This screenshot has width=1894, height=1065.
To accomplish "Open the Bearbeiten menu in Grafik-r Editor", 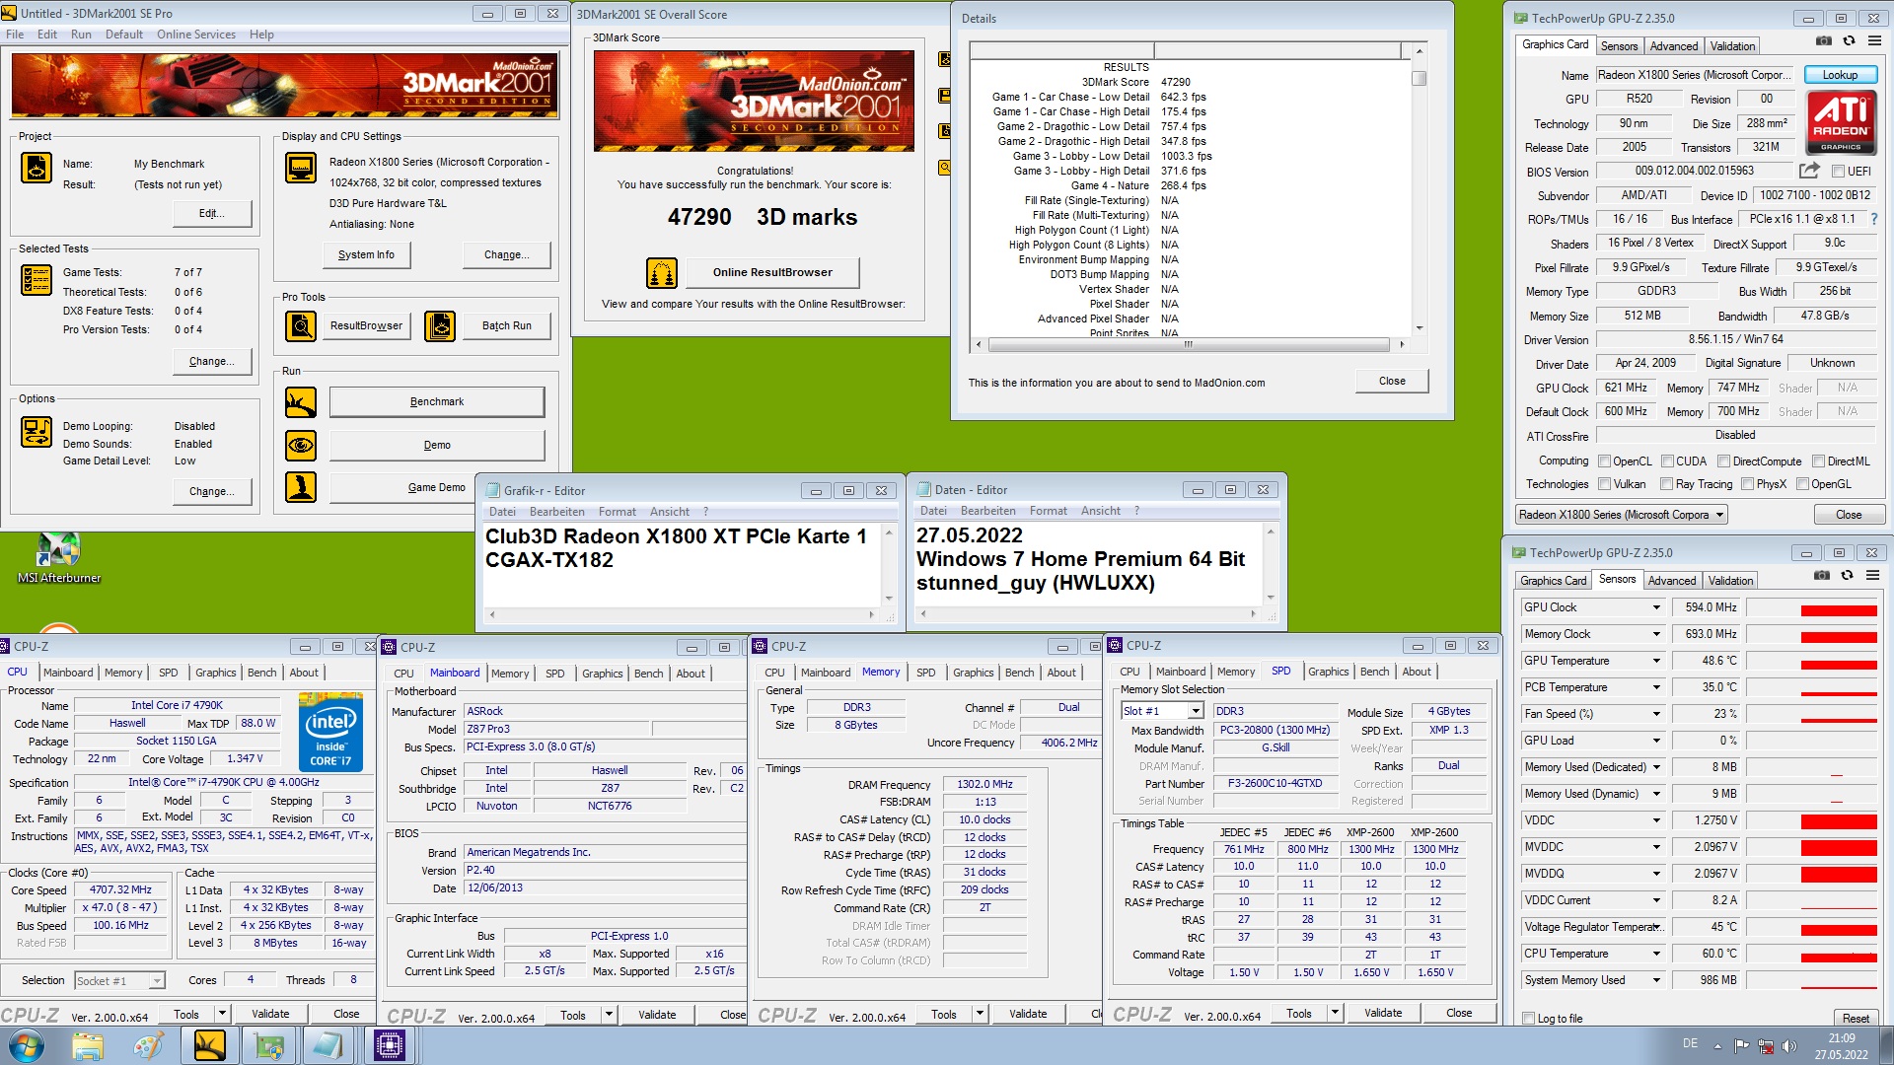I will 556,512.
